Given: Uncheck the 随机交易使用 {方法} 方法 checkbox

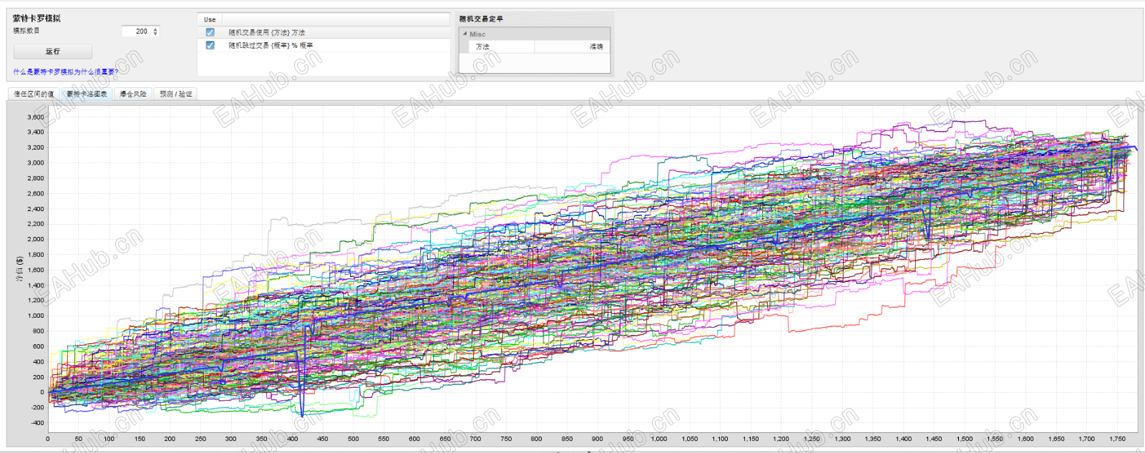Looking at the screenshot, I should (x=210, y=32).
